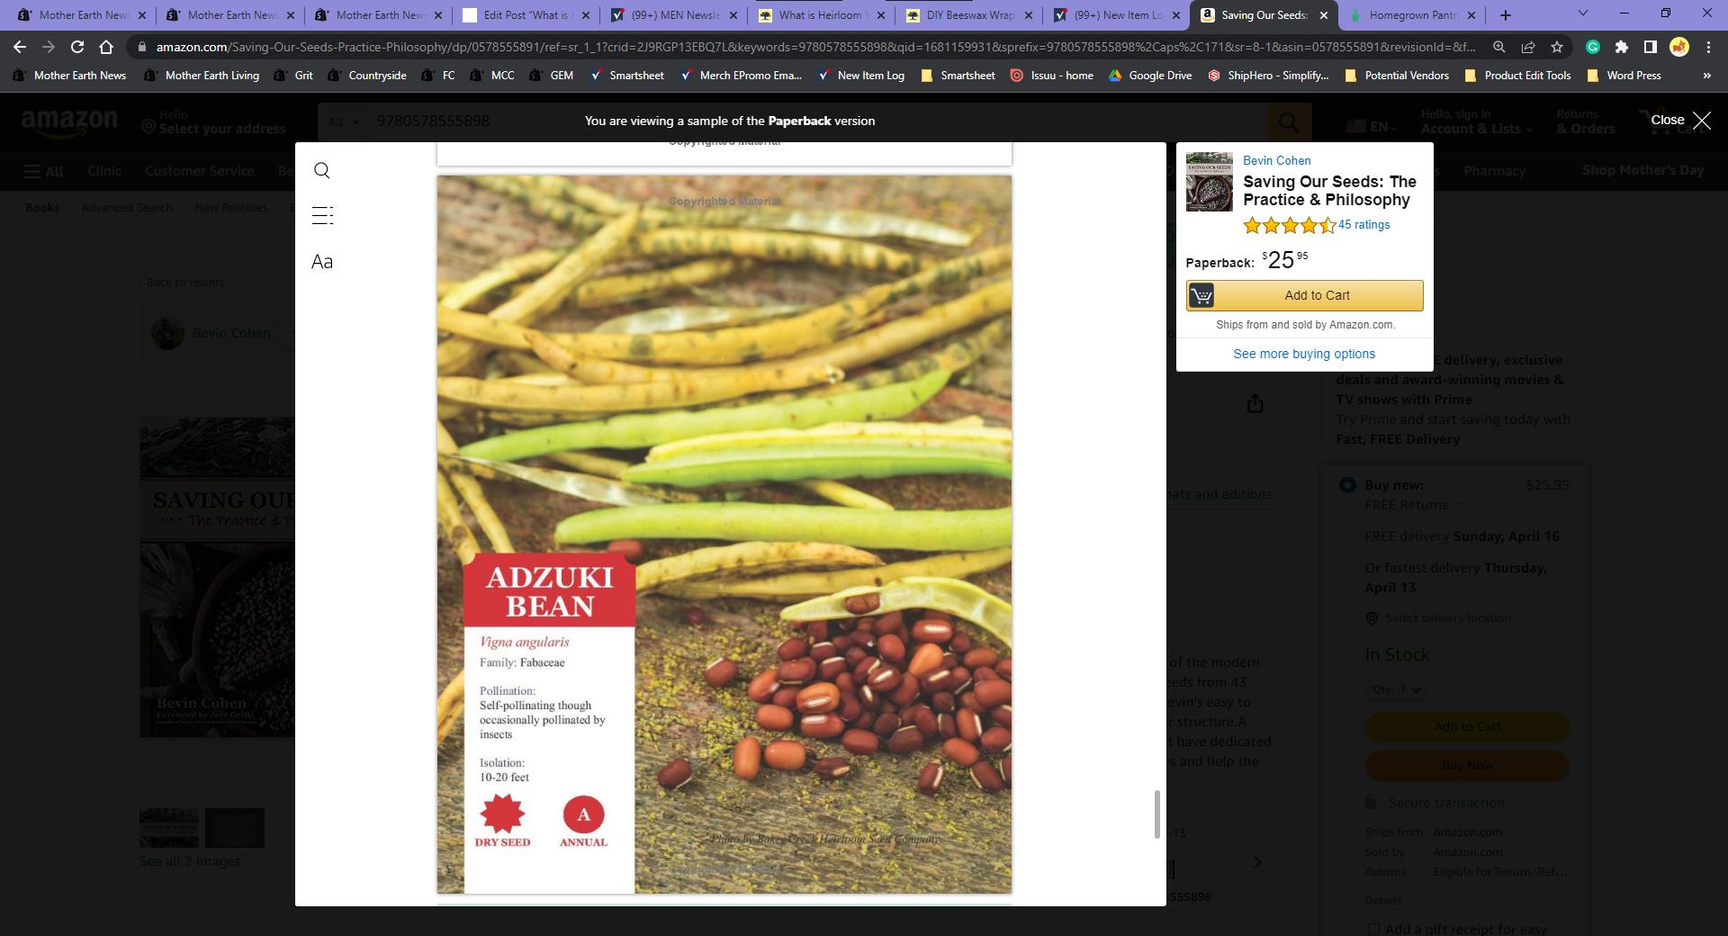Viewport: 1728px width, 936px height.
Task: Switch to the Edit Post tab
Action: [526, 15]
